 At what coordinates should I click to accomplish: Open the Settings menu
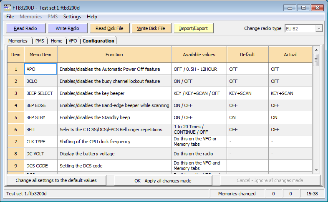[72, 17]
